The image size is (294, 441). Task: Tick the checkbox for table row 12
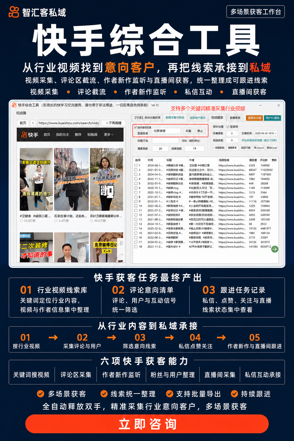point(136,215)
